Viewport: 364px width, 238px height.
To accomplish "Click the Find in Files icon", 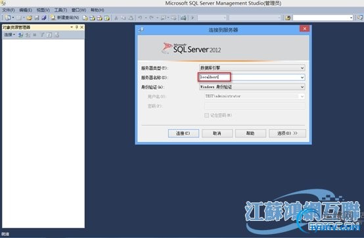I will (x=288, y=18).
